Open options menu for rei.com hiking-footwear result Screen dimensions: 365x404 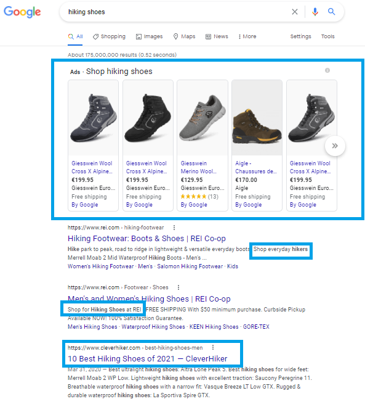point(174,228)
